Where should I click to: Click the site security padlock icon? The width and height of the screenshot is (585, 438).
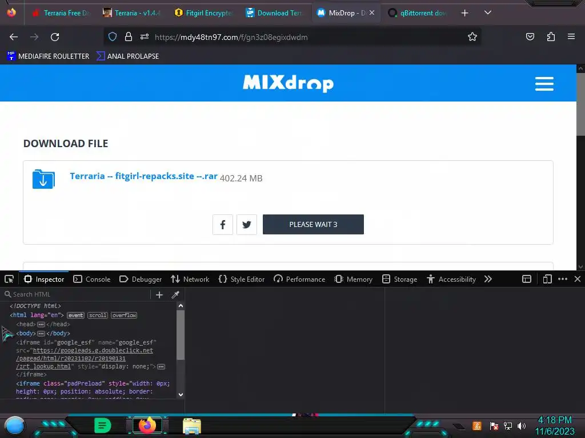tap(129, 36)
